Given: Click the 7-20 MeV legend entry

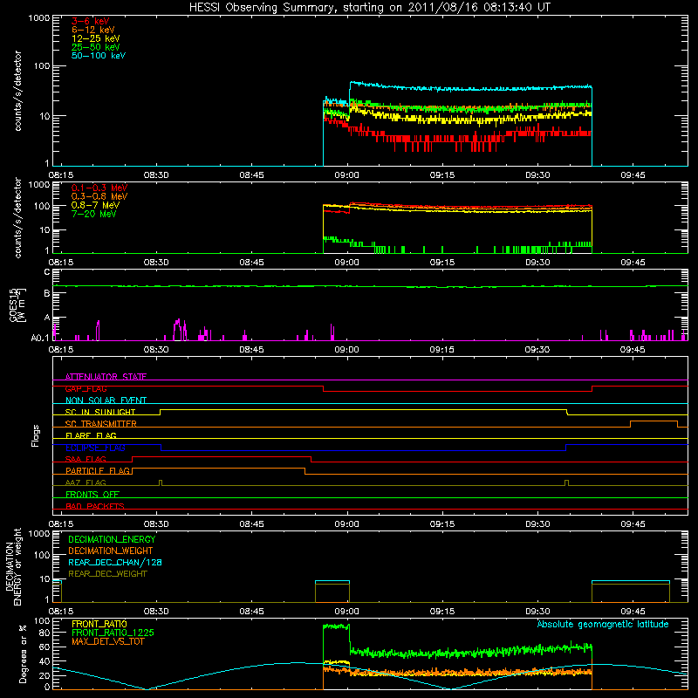Looking at the screenshot, I should (93, 214).
